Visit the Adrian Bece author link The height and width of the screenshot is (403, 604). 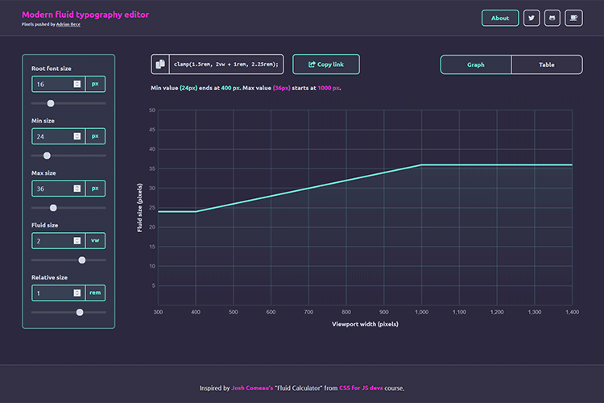tap(68, 24)
